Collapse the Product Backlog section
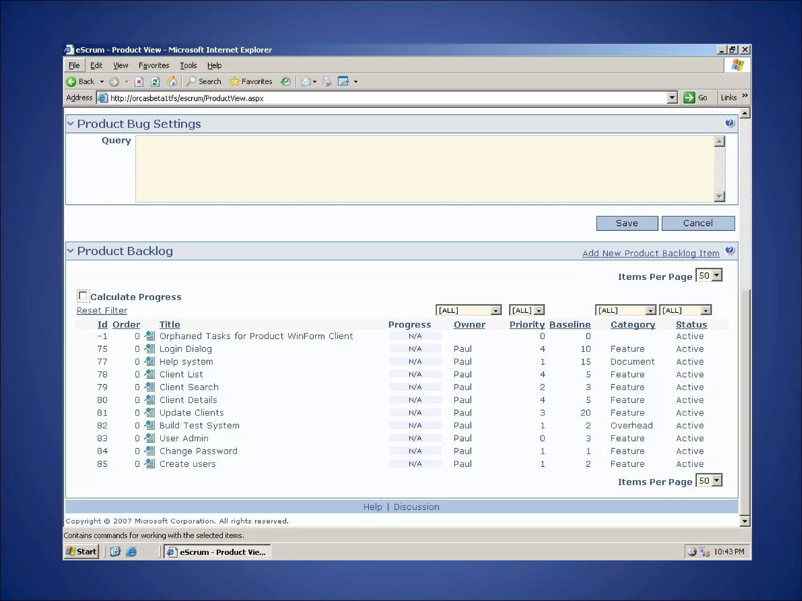 click(70, 251)
